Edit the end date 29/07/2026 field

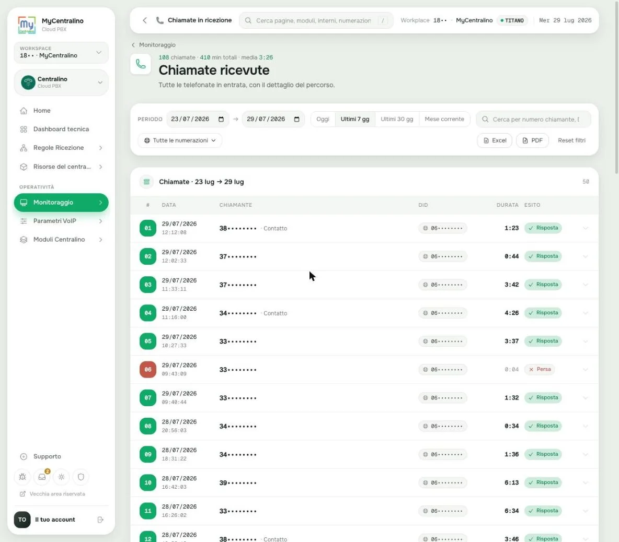(x=273, y=120)
